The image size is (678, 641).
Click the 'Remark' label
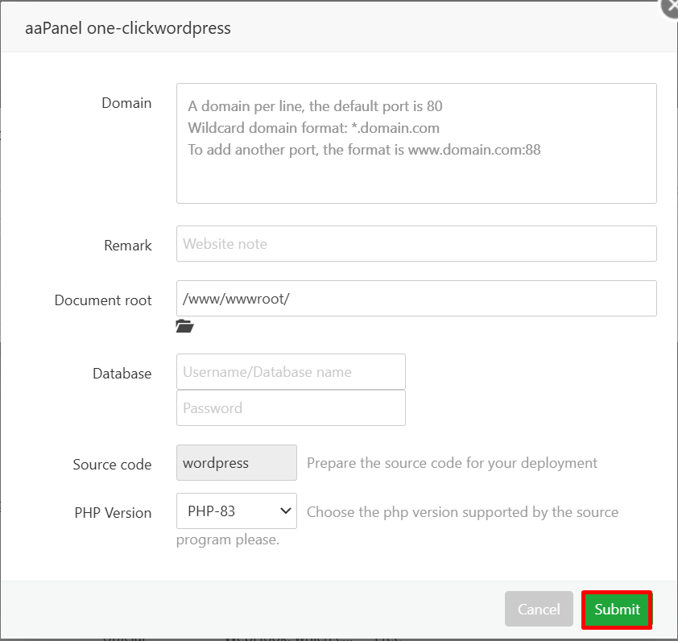128,246
